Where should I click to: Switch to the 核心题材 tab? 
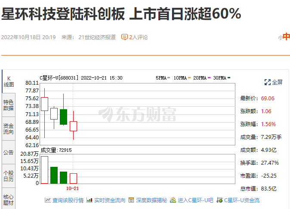pyautogui.click(x=9, y=200)
